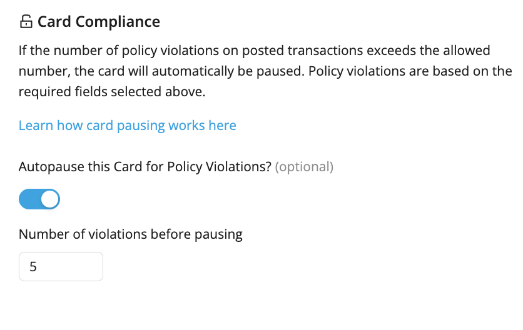
Task: Click the description line starting 'If the number'
Action: [255, 51]
